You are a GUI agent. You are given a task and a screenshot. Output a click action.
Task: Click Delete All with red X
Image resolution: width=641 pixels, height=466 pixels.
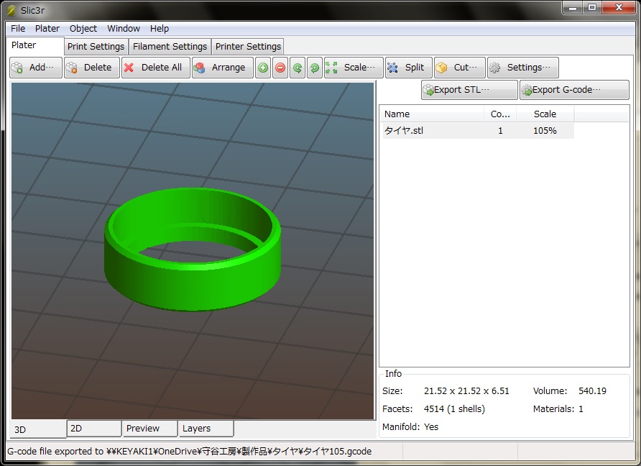click(156, 68)
